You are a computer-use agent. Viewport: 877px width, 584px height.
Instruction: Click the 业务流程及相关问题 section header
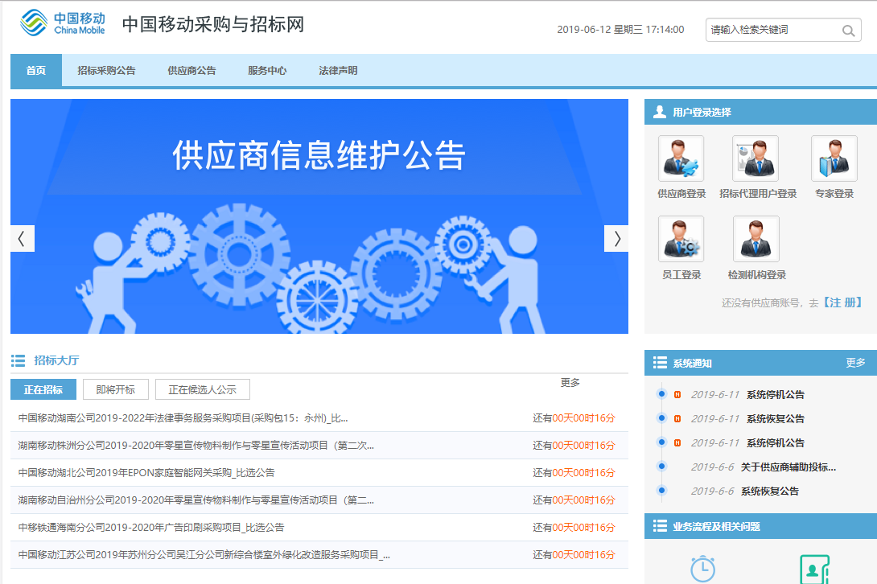coord(716,526)
